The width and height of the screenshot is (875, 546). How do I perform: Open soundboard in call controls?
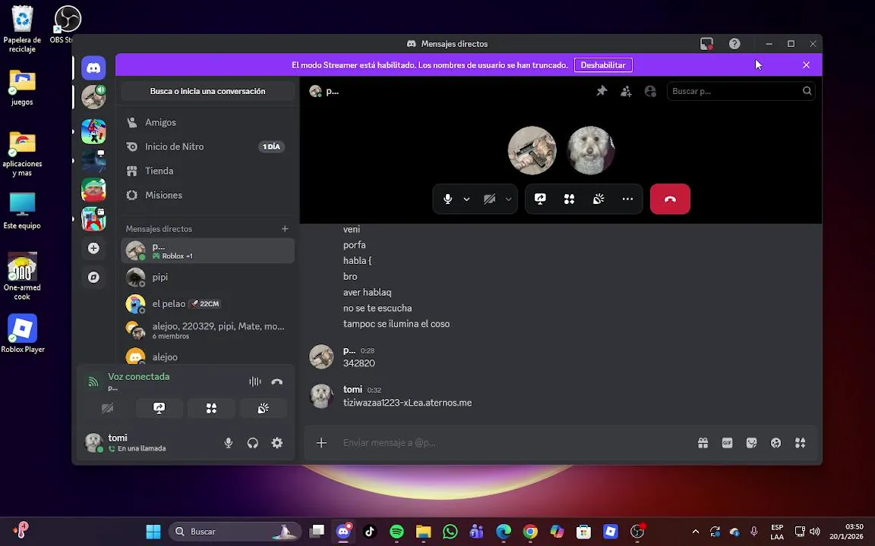[599, 199]
